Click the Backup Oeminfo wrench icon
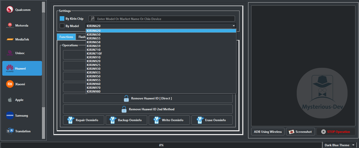The height and width of the screenshot is (148, 359). 113,120
